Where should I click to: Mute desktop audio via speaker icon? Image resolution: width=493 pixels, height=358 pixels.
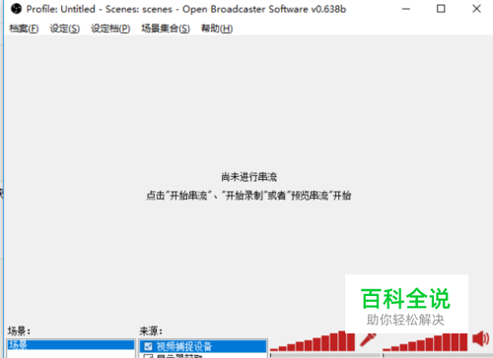[x=481, y=338]
